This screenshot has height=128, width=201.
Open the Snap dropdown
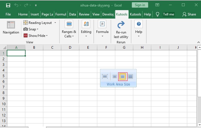point(31,29)
